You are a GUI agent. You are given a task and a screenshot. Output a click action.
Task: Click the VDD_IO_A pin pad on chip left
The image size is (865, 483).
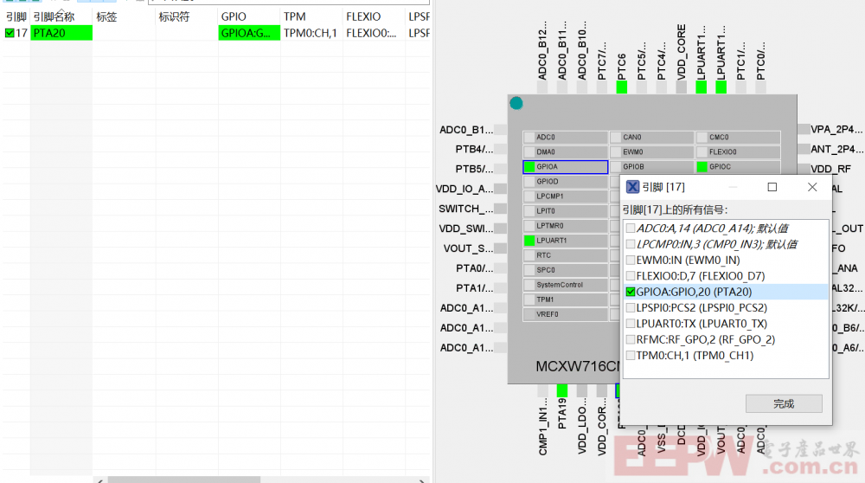click(501, 189)
